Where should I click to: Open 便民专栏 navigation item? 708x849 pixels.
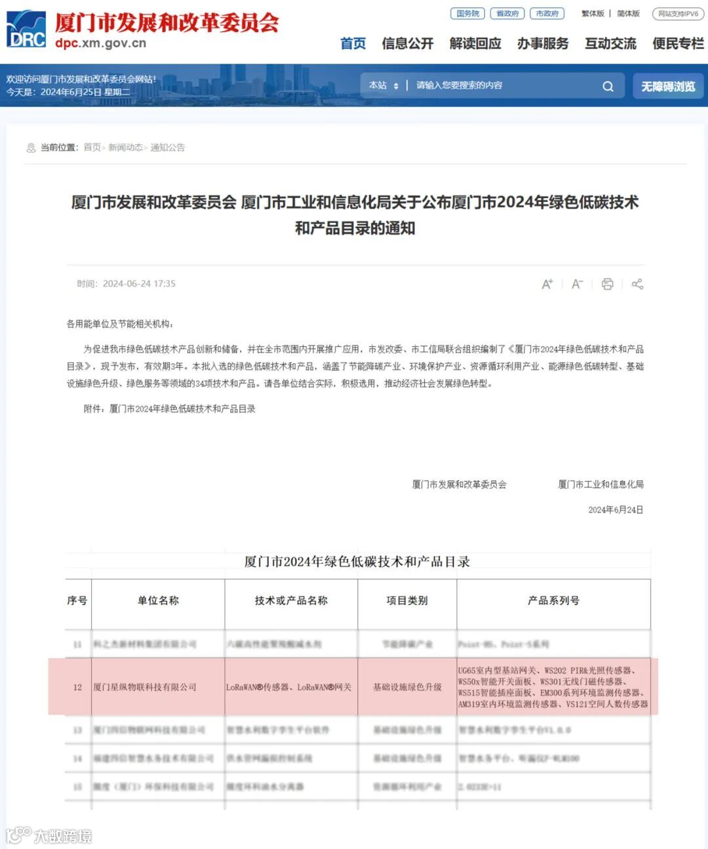tap(678, 43)
